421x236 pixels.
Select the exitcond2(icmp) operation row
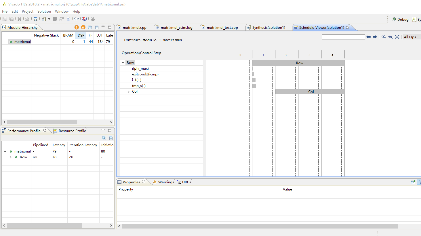[x=161, y=74]
